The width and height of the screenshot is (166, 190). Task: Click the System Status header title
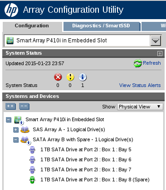pos(24,53)
